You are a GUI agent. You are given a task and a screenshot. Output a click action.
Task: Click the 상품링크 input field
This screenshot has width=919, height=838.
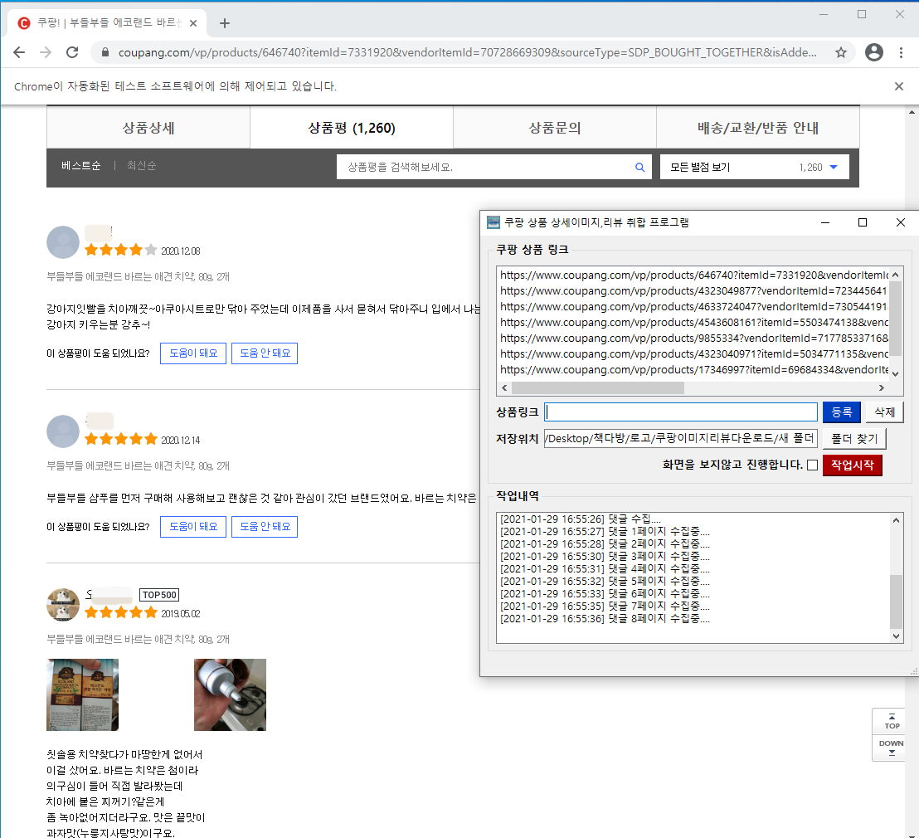click(680, 412)
